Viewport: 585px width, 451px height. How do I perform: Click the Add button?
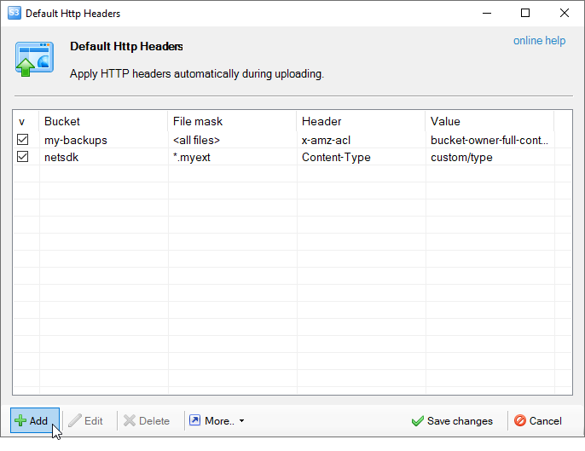(x=35, y=420)
